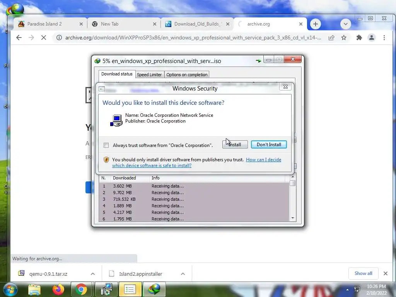Viewport: 396px width, 297px height.
Task: Click site info icon in address bar
Action: (59, 38)
